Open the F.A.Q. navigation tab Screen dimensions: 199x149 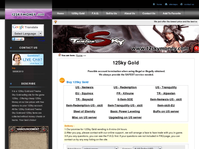coord(95,13)
